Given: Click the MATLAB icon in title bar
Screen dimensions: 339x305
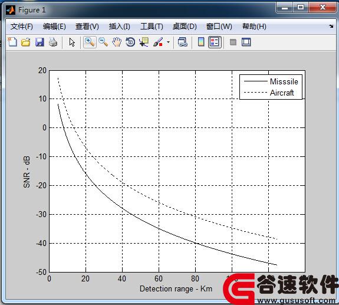Looking at the screenshot, I should 11,10.
